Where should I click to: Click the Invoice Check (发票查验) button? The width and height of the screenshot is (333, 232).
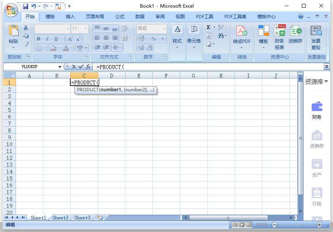(x=316, y=37)
